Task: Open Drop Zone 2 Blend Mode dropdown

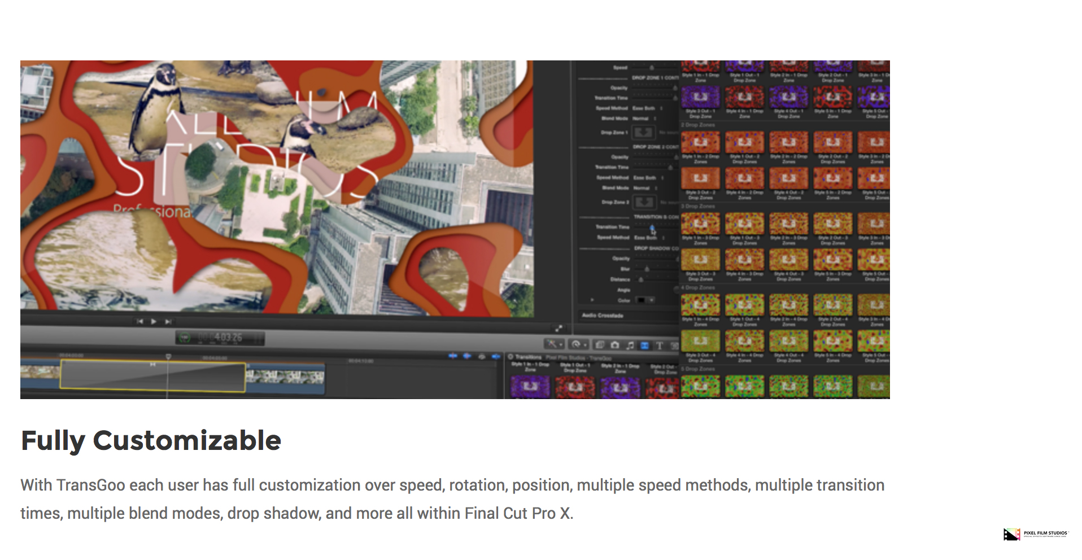Action: (645, 188)
